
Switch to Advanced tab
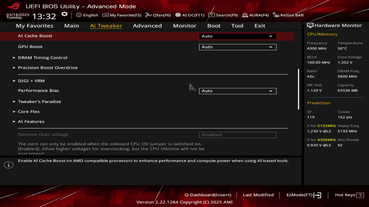pos(147,26)
